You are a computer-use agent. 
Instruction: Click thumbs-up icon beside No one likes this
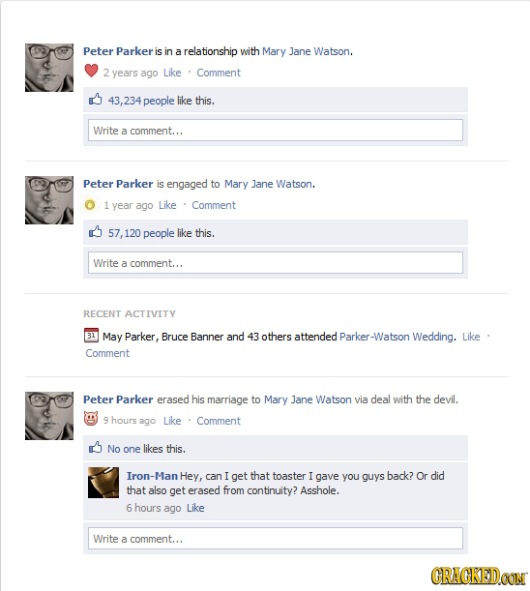pos(96,448)
